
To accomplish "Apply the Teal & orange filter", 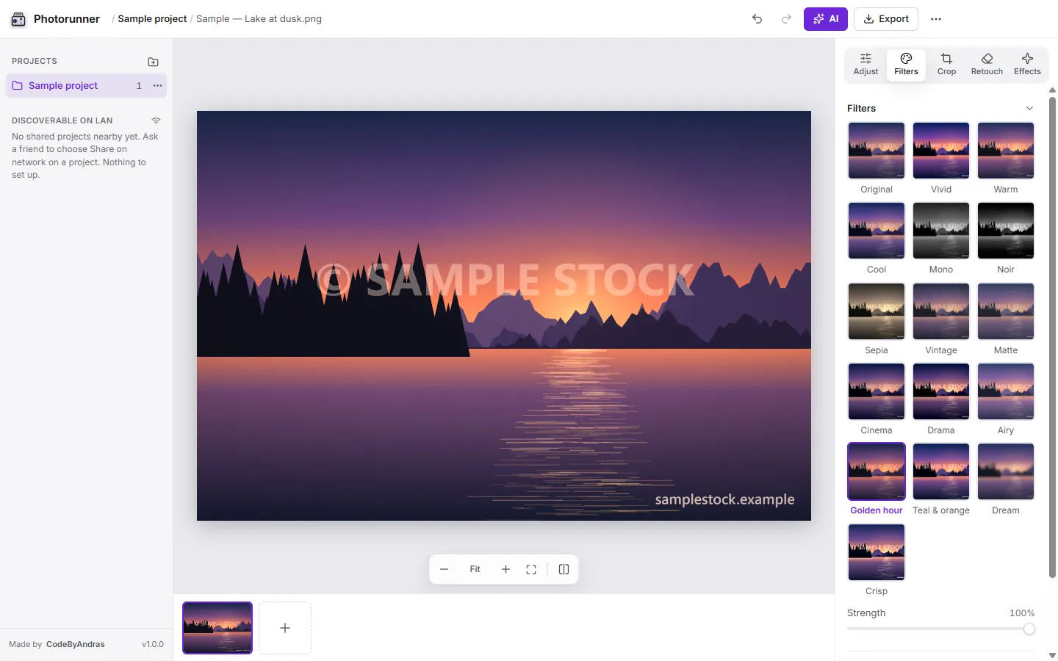I will pos(941,480).
